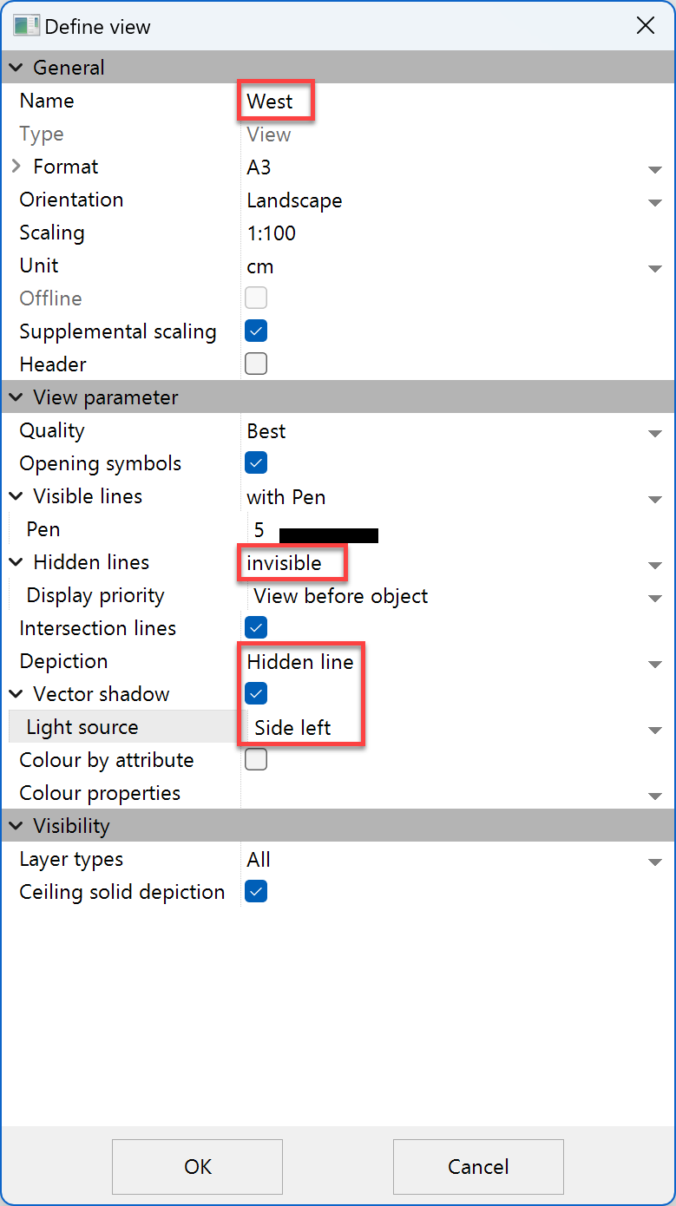Expand the Format row
This screenshot has width=676, height=1206.
point(16,167)
